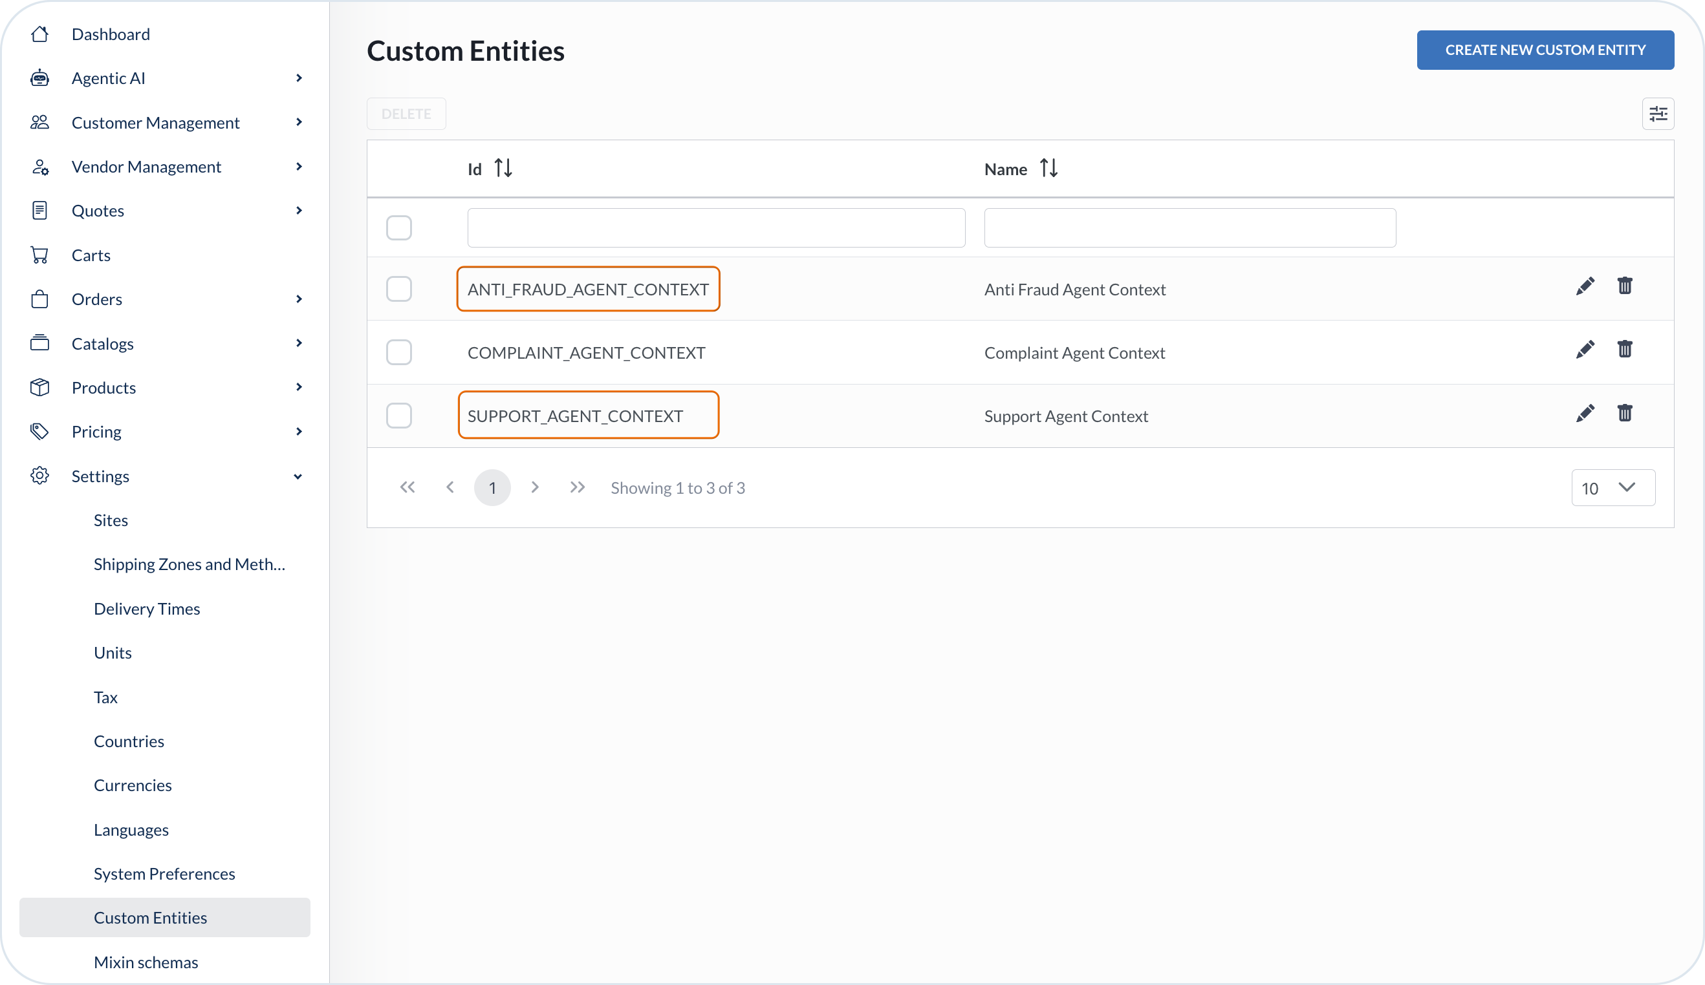Screen dimensions: 1705x985
Task: Expand the Customer Management menu chevron
Action: (x=299, y=122)
